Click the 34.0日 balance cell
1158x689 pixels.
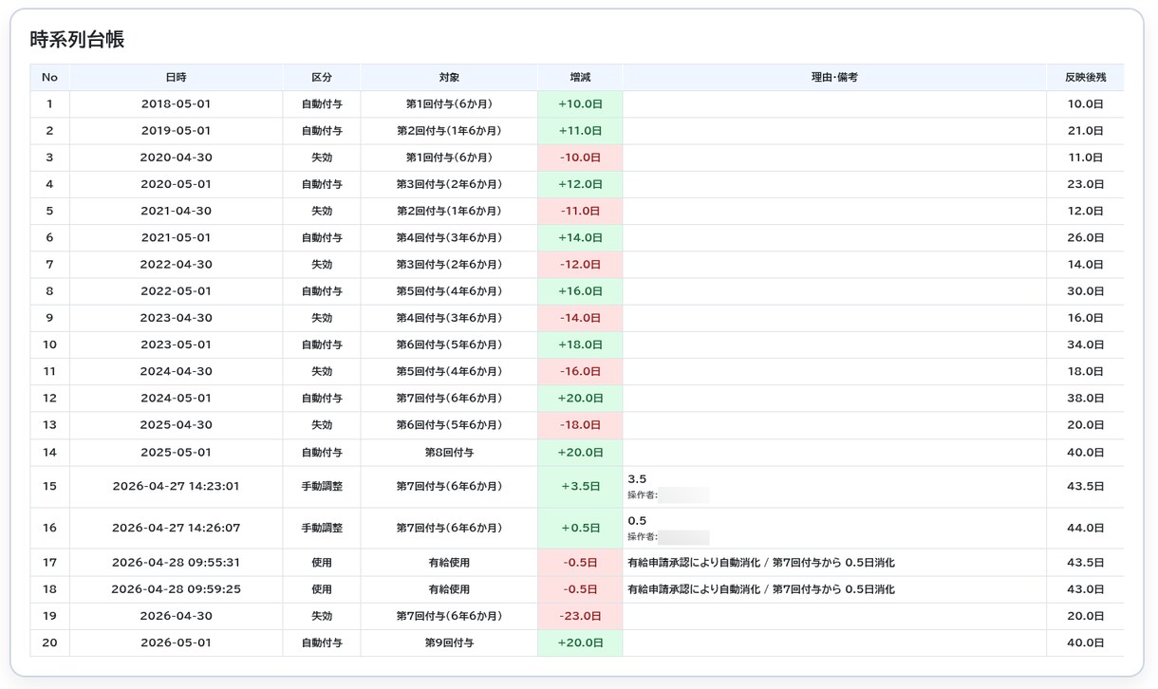click(1085, 344)
